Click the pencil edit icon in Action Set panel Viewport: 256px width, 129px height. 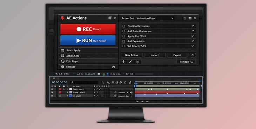pyautogui.click(x=130, y=62)
